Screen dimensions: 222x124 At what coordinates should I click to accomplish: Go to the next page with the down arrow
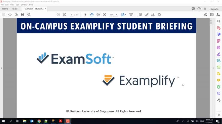coord(64,15)
